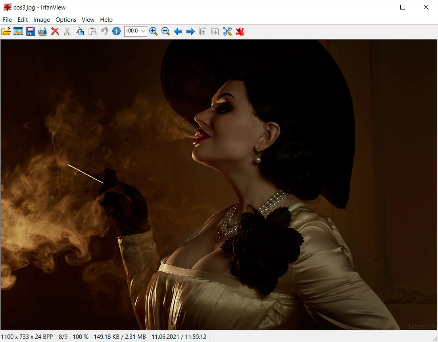Click the 8/9 image index in status bar
438x342 pixels.
(x=63, y=337)
